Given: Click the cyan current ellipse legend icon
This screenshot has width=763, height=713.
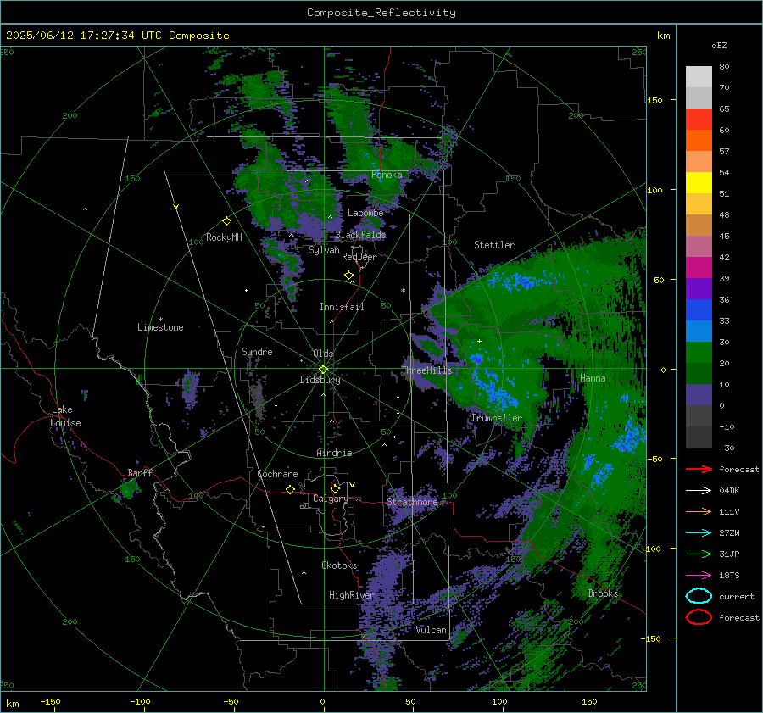Looking at the screenshot, I should tap(699, 596).
